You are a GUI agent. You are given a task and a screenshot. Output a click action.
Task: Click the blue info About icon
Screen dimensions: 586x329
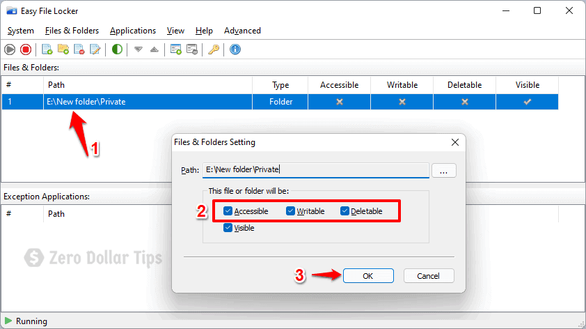click(235, 49)
